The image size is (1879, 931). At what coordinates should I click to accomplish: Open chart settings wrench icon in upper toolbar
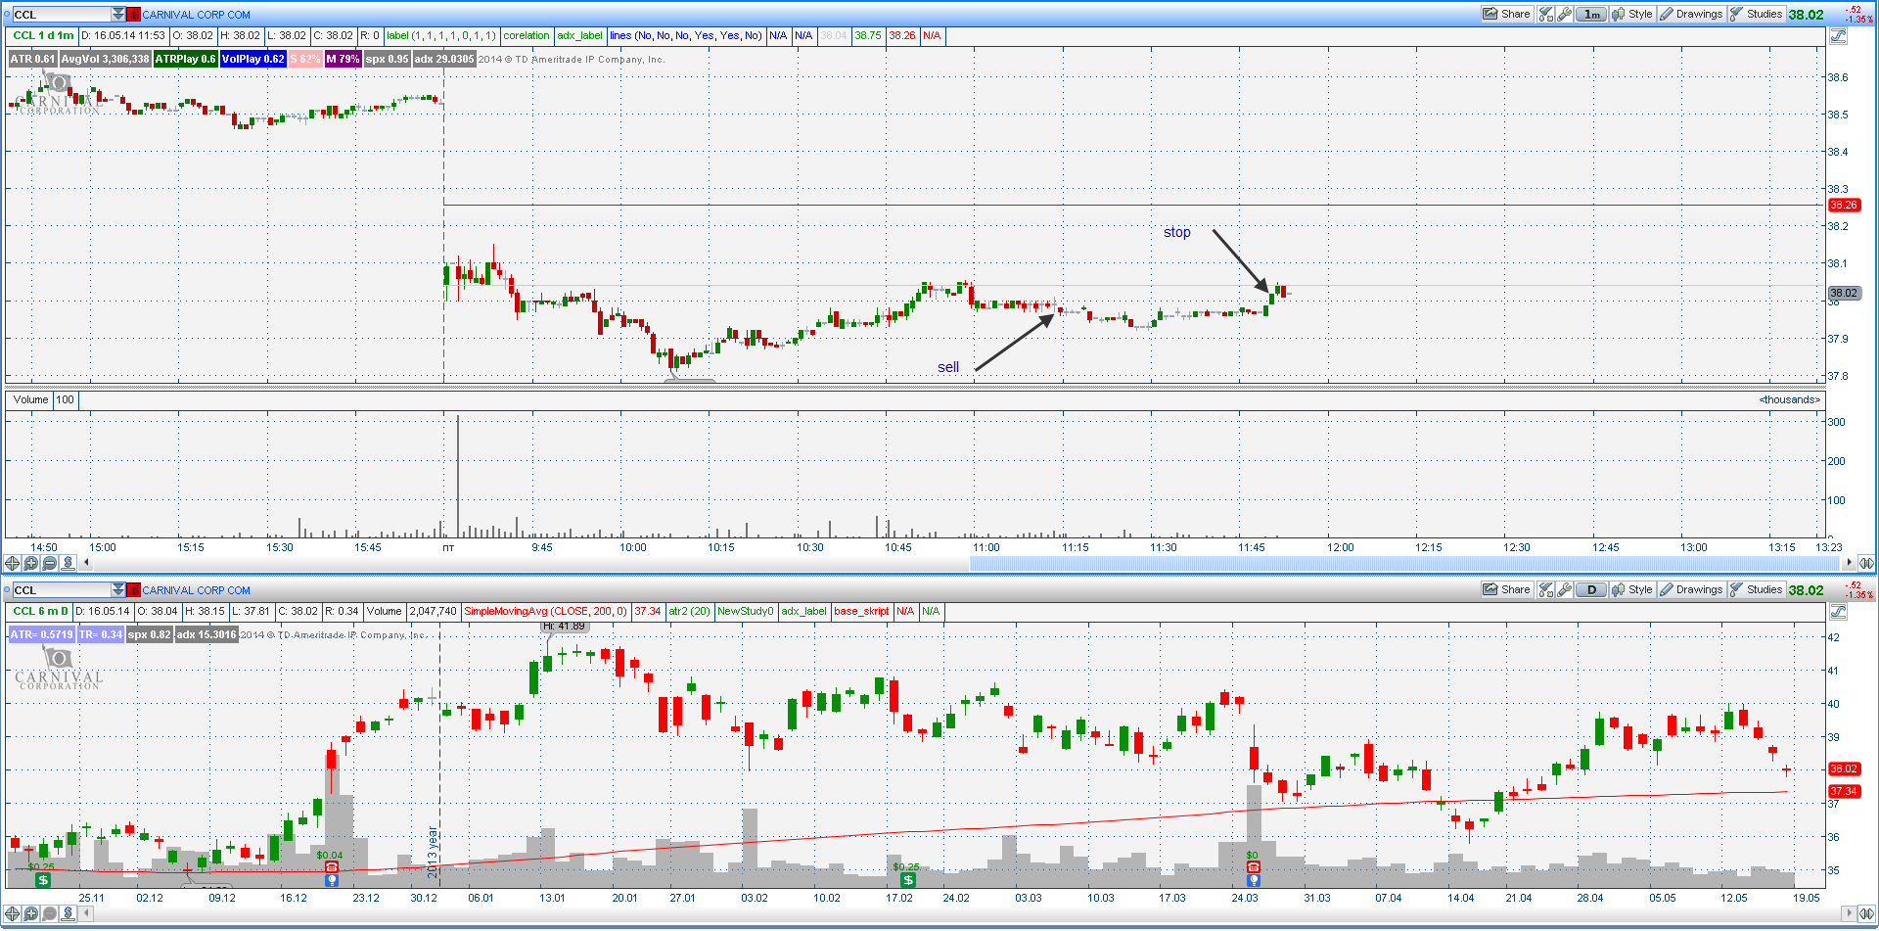pyautogui.click(x=1565, y=14)
